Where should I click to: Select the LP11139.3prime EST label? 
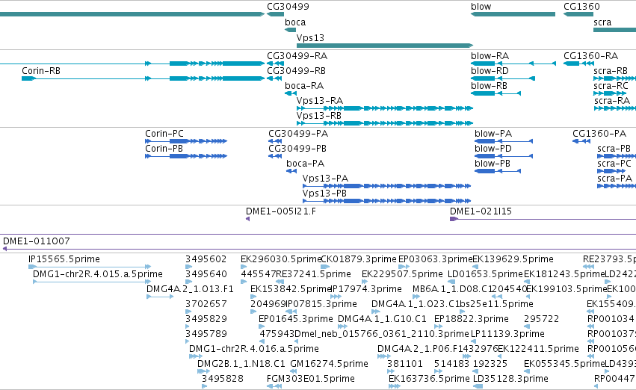507,335
